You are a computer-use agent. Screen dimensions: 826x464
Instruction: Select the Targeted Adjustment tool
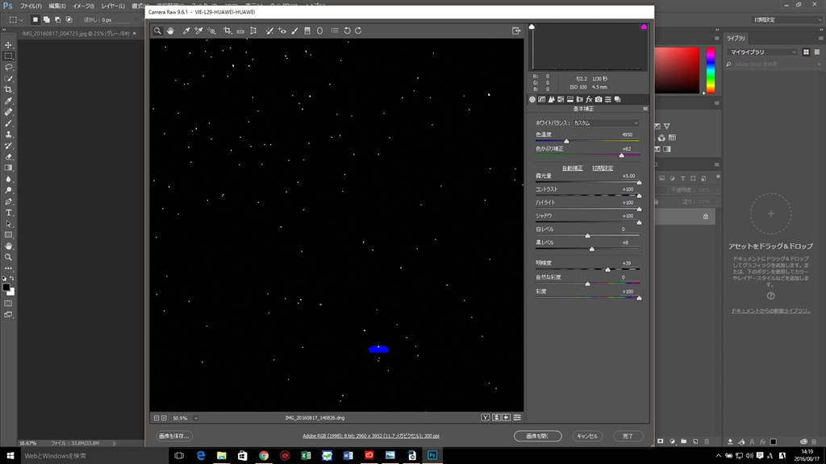211,31
